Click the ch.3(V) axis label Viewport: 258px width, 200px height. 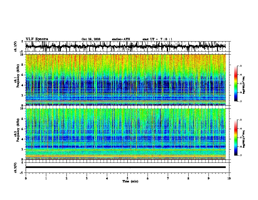(x=16, y=168)
